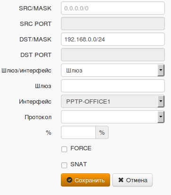
Task: Click the disabled SRC PORT field
Action: (x=113, y=24)
